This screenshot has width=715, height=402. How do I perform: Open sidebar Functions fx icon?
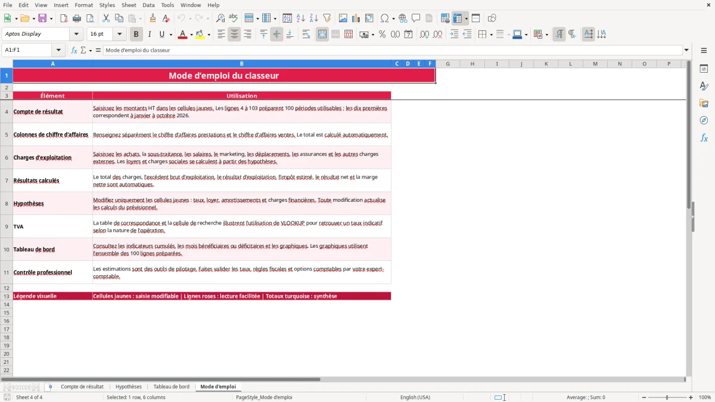click(x=704, y=138)
